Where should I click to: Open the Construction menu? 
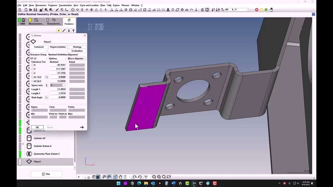[65, 5]
